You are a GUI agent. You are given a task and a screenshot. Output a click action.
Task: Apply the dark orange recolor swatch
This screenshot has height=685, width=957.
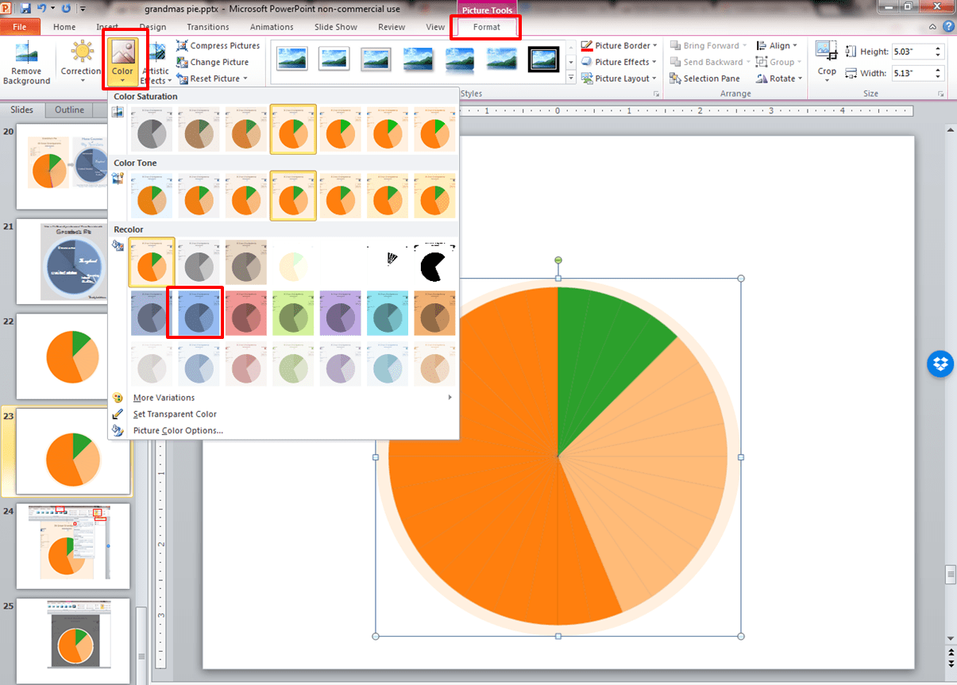tap(435, 312)
